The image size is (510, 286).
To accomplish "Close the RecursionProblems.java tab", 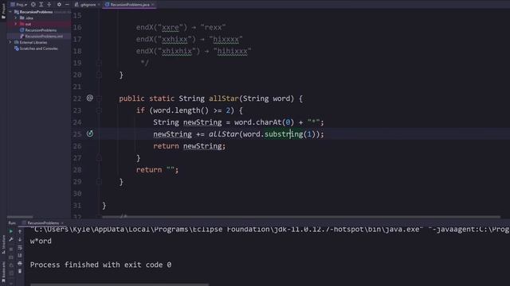I will coord(153,5).
